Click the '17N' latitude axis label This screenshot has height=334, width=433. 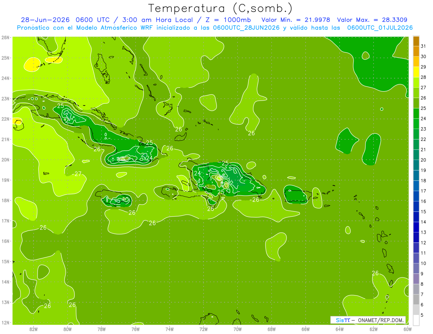click(5, 221)
